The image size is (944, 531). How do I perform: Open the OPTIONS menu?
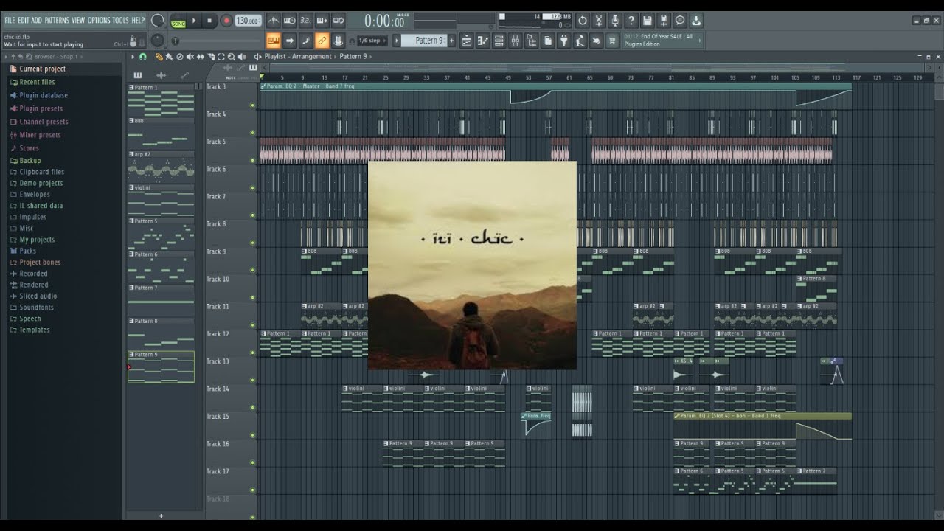[x=99, y=21]
